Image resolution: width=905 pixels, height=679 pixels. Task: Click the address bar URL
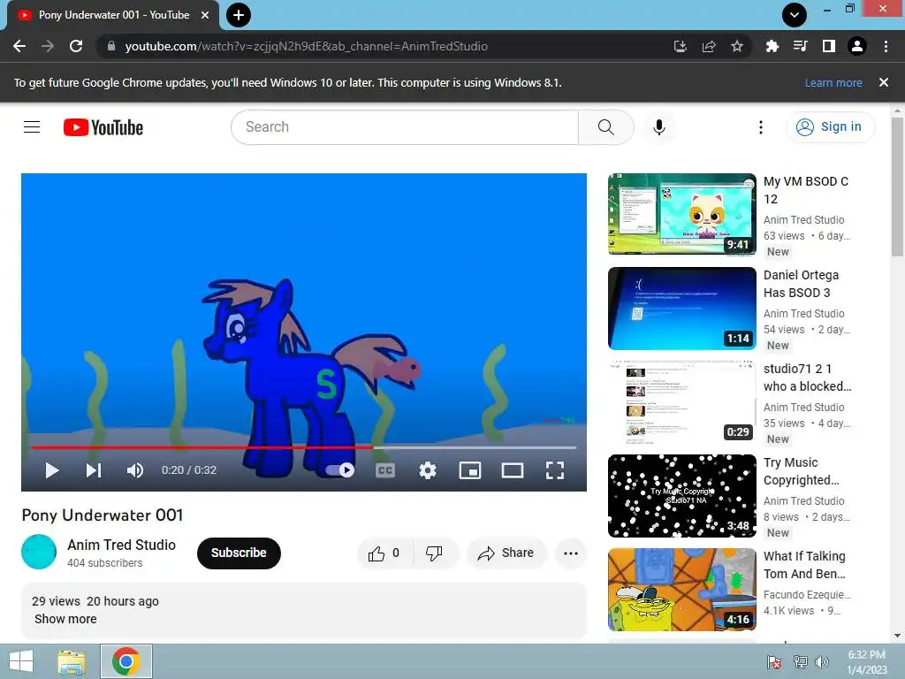click(x=307, y=46)
